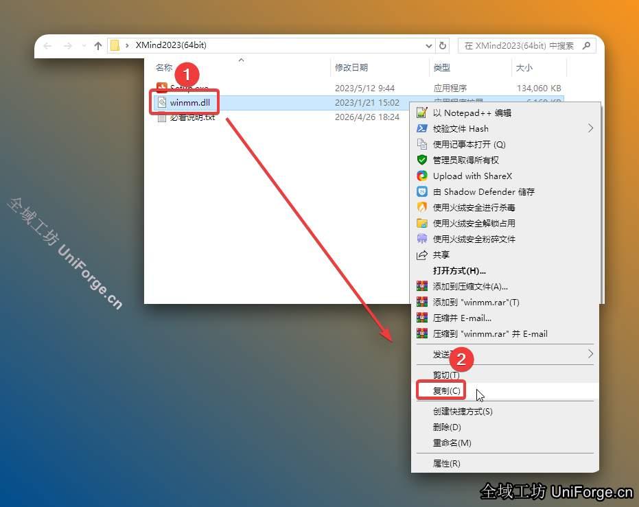Choose 共享 from context menu
This screenshot has height=507, width=639.
click(x=505, y=255)
